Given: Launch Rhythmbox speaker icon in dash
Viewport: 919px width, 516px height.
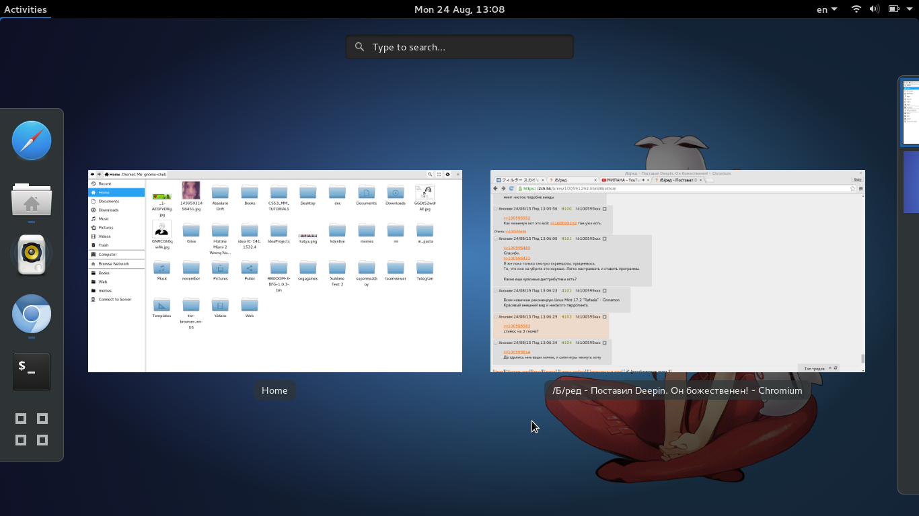Looking at the screenshot, I should [x=32, y=255].
